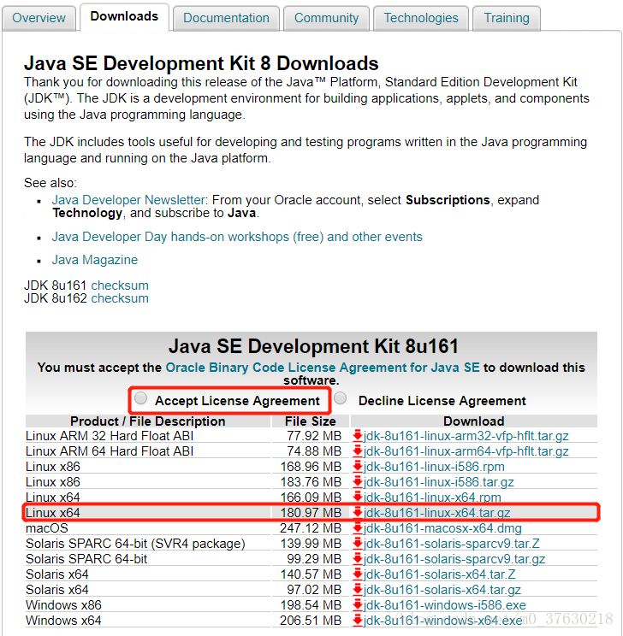Click download arrow icon beside jdk-8u161-linux-i586.tar.gz
The height and width of the screenshot is (636, 623).
358,482
